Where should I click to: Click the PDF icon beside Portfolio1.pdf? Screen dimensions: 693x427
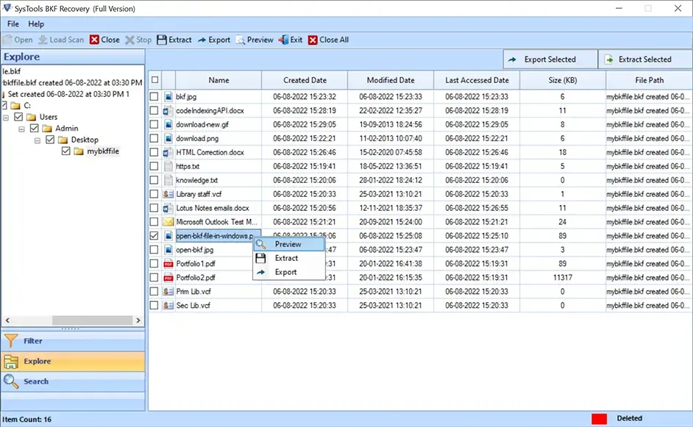pyautogui.click(x=168, y=264)
